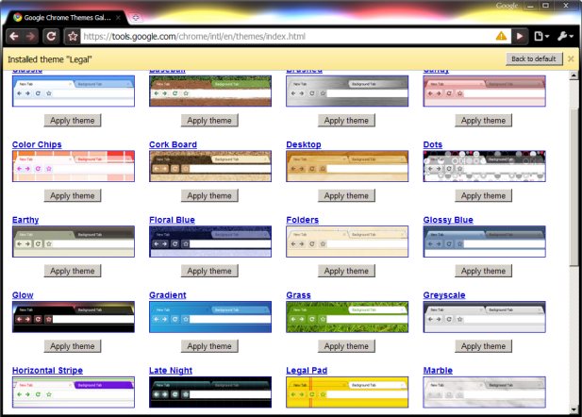Image resolution: width=582 pixels, height=417 pixels.
Task: Open the Floral Blue theme link
Action: [x=172, y=220]
